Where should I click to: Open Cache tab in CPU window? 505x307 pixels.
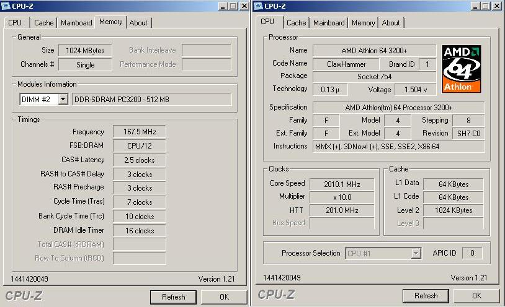[297, 23]
